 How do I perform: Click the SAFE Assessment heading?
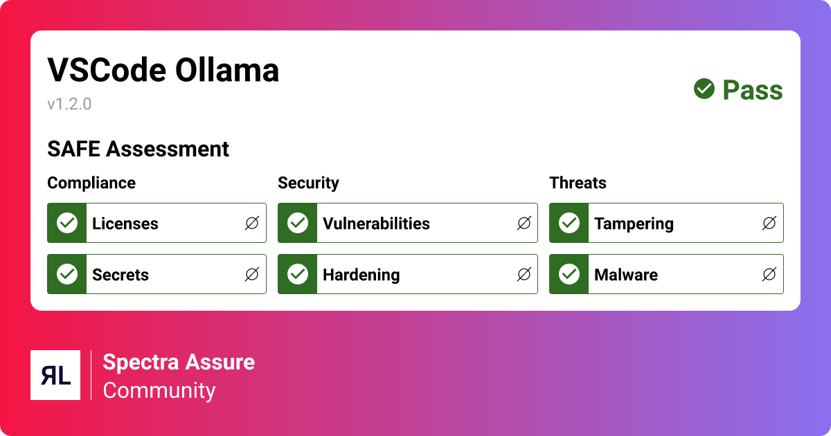pyautogui.click(x=138, y=149)
